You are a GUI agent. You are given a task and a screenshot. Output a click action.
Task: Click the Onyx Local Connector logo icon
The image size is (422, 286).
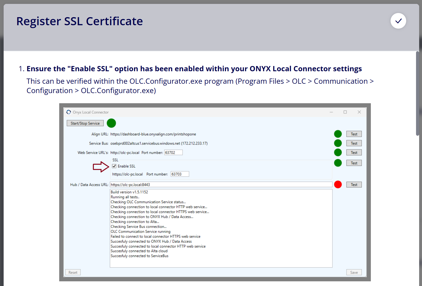(69, 112)
